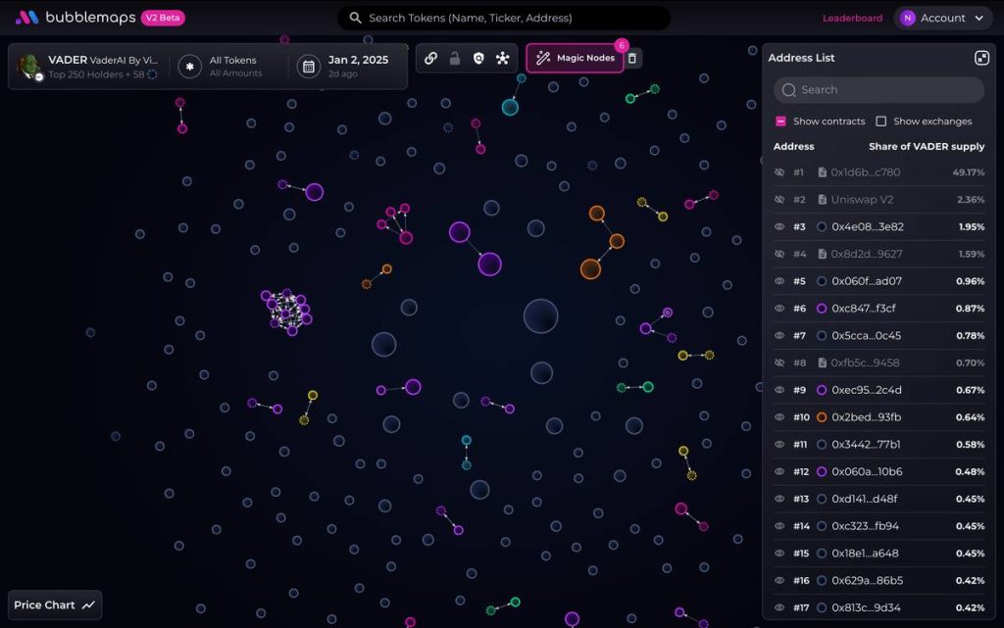Click the Share of VADER supply header
Image resolution: width=1004 pixels, height=628 pixels.
(927, 146)
